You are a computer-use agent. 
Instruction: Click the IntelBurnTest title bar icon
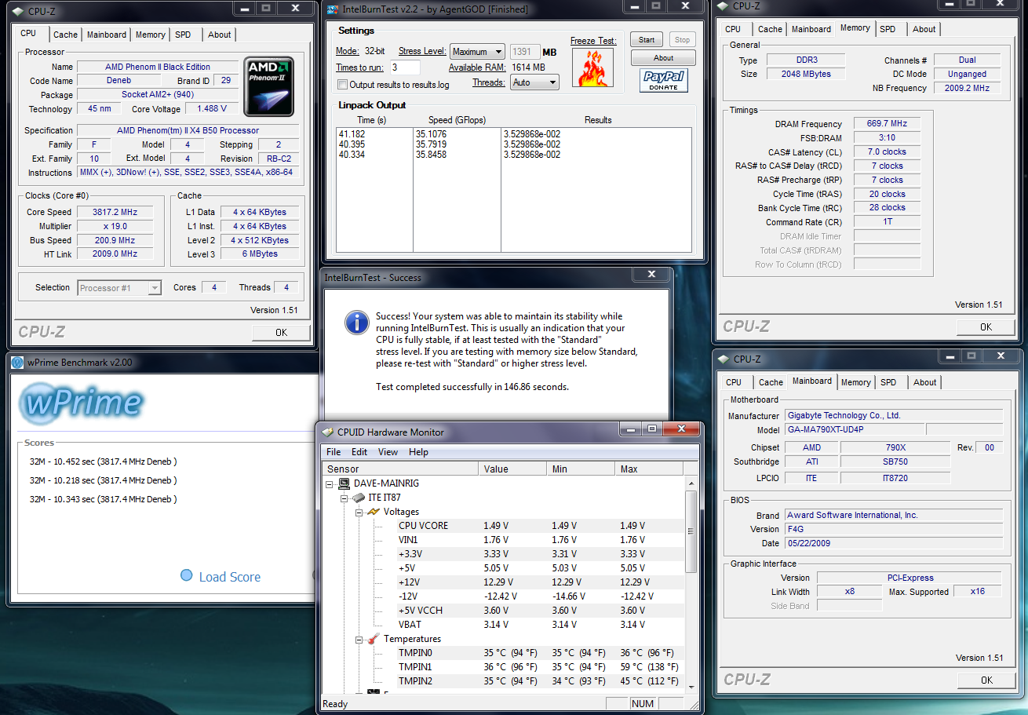pyautogui.click(x=333, y=9)
